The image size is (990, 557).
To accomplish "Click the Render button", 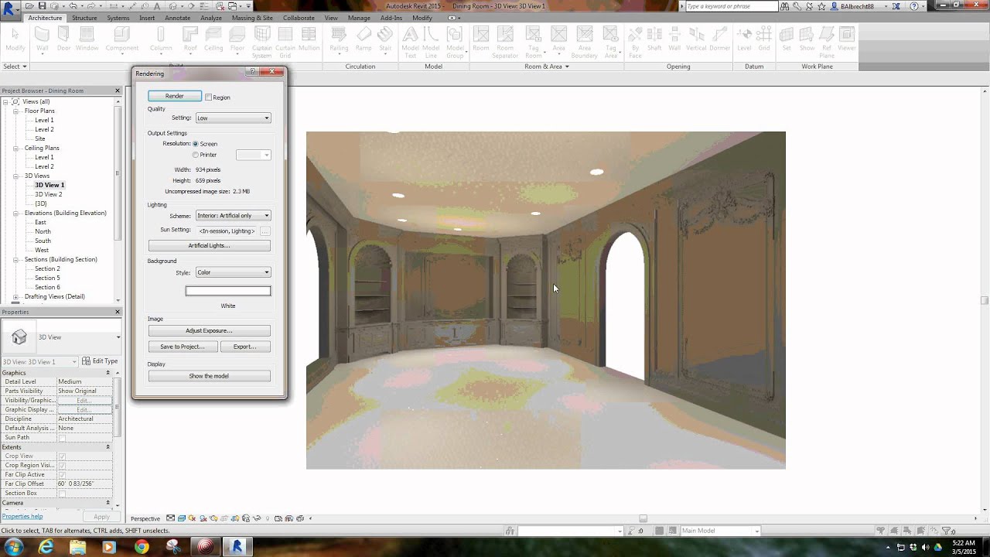I will [x=175, y=96].
